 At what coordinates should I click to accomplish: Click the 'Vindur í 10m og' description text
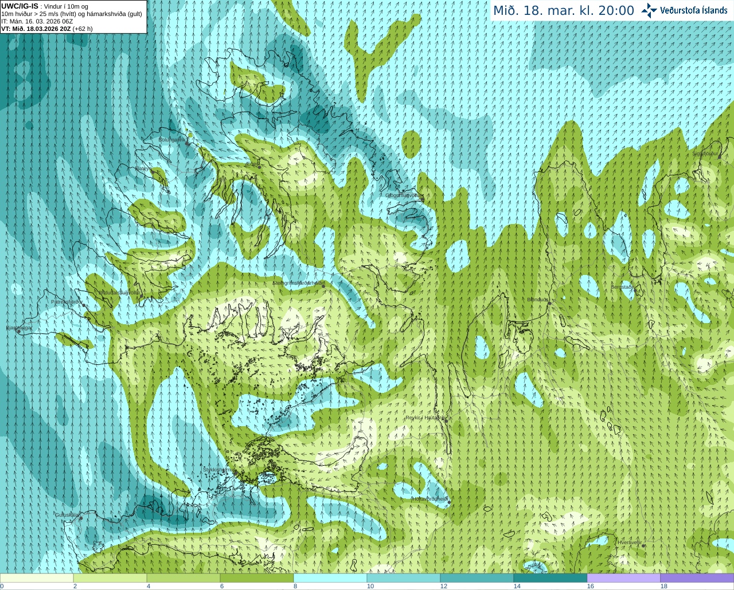(x=66, y=7)
